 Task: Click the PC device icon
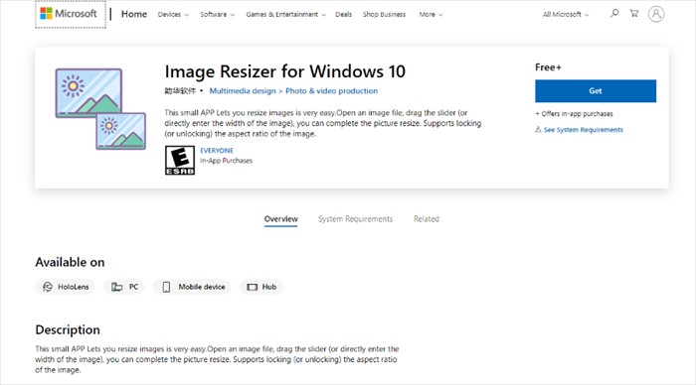(116, 287)
